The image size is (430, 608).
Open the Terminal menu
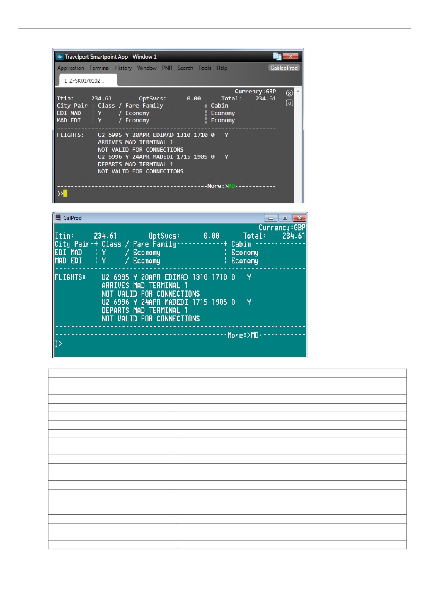point(100,68)
